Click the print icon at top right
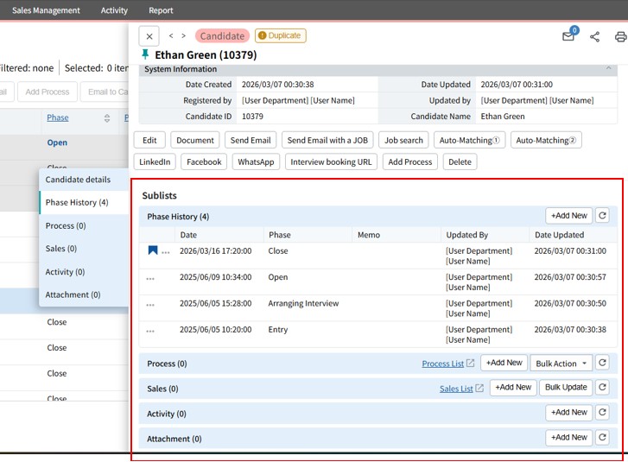628x462 pixels. (619, 36)
